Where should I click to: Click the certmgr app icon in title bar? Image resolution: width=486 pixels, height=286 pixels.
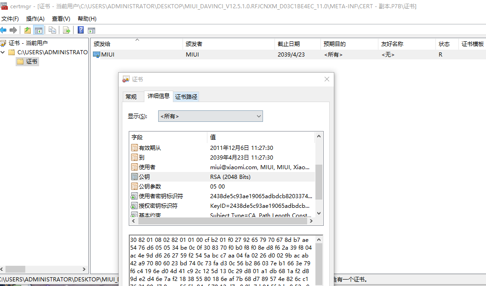(4, 6)
